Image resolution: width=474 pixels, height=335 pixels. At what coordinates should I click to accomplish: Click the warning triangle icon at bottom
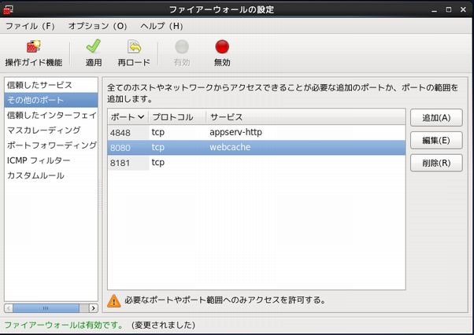click(114, 300)
